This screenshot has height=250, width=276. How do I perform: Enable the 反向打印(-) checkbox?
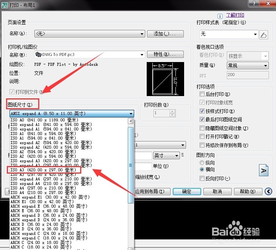(202, 179)
